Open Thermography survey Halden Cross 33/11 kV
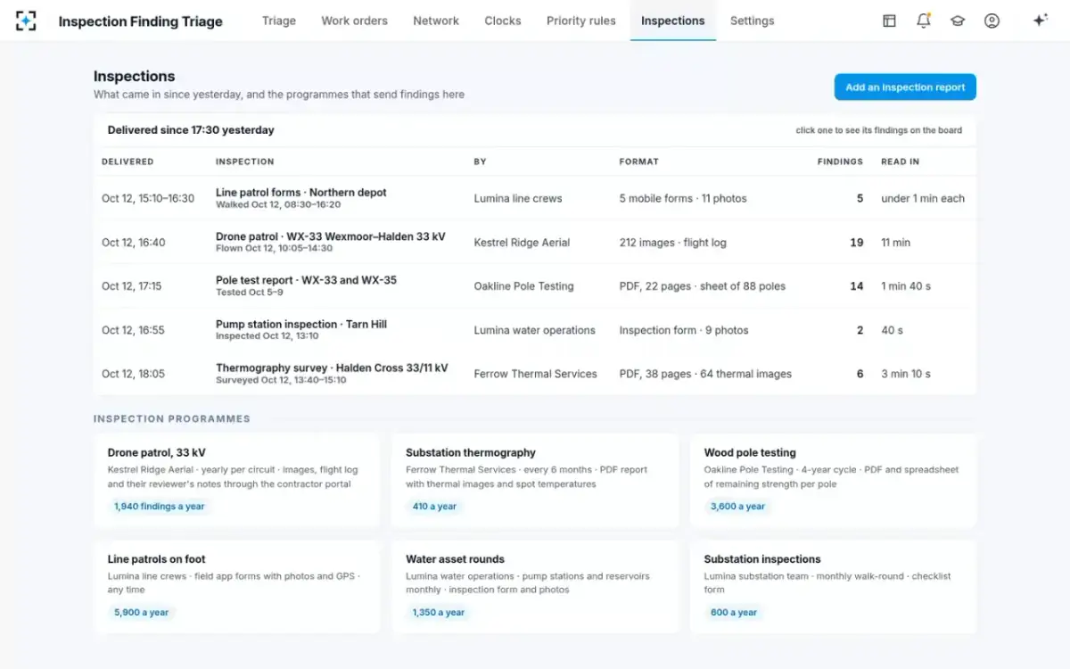 (x=535, y=373)
